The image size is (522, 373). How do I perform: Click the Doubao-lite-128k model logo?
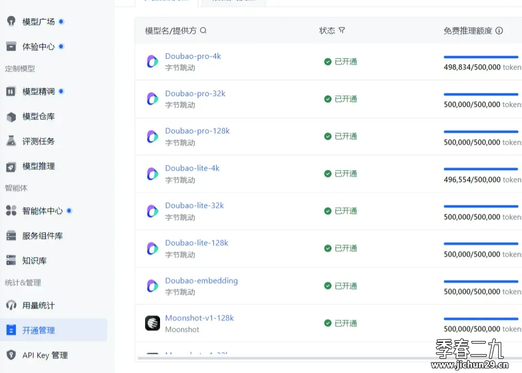click(x=153, y=249)
